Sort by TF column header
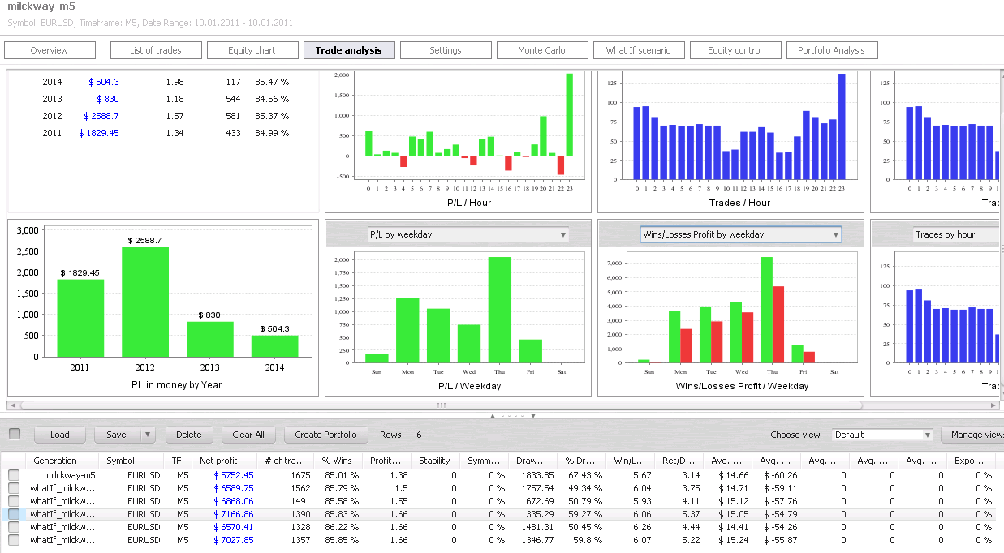Screen dimensions: 1004x553 click(177, 461)
